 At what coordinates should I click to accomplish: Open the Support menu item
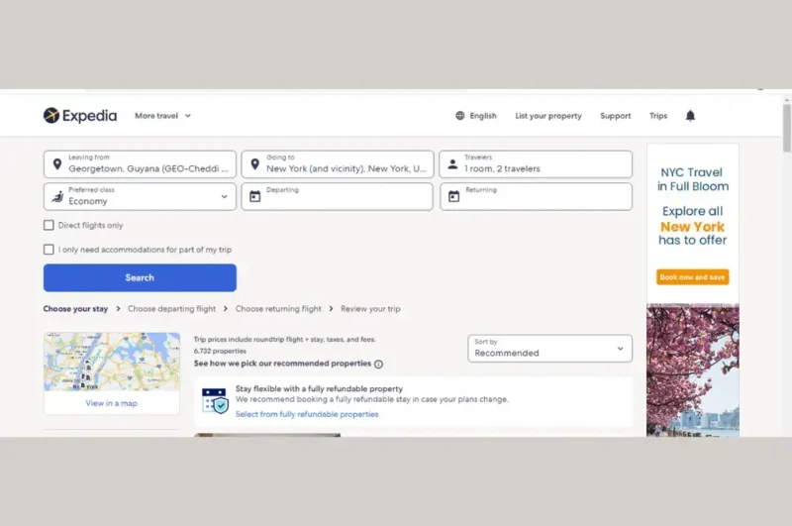pos(615,116)
